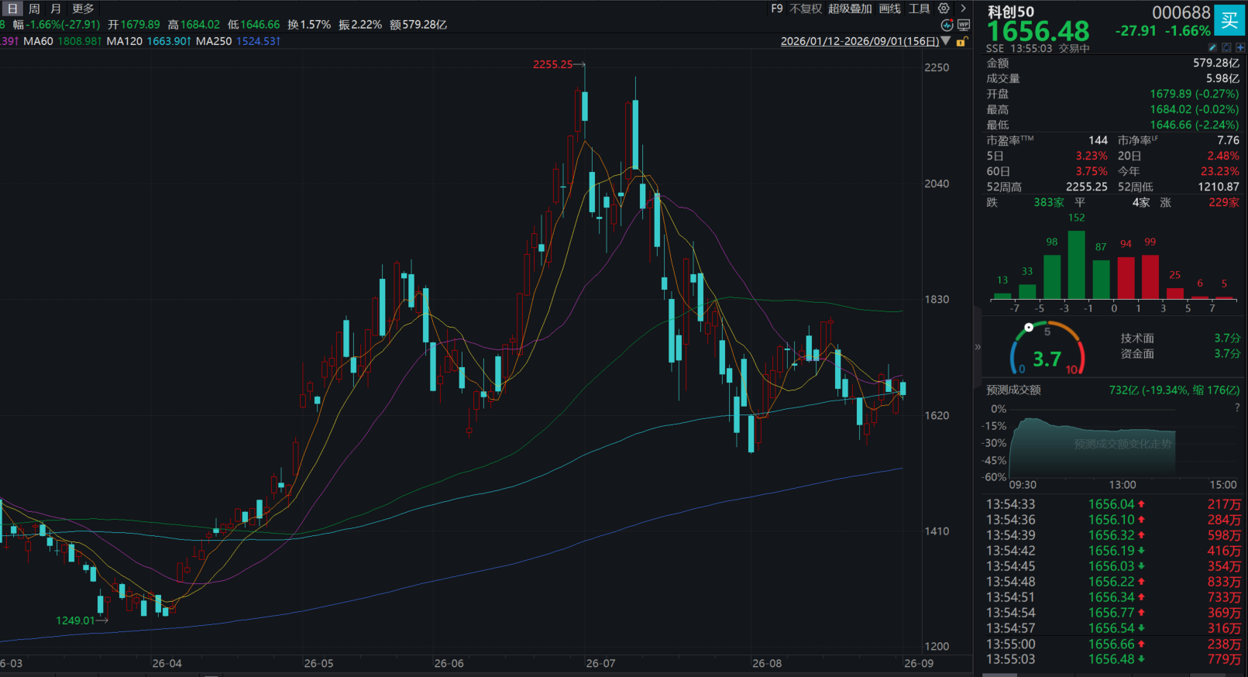
Task: Click the 市盈率TTM label
Action: point(1009,140)
